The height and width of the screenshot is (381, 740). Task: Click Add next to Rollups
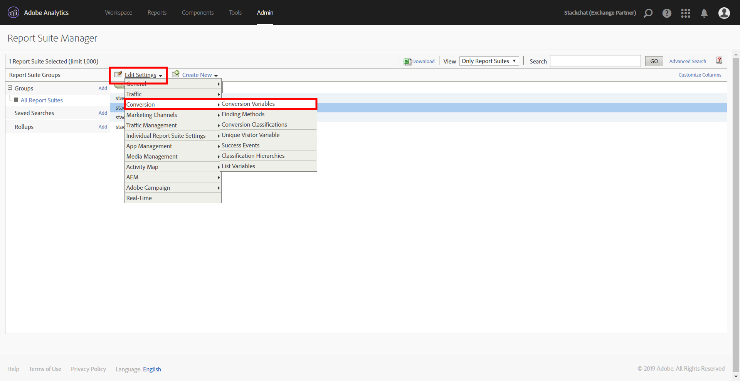point(103,127)
